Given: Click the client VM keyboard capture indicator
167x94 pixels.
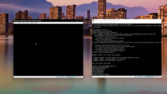Looking at the screenshot, I should tap(74, 77).
